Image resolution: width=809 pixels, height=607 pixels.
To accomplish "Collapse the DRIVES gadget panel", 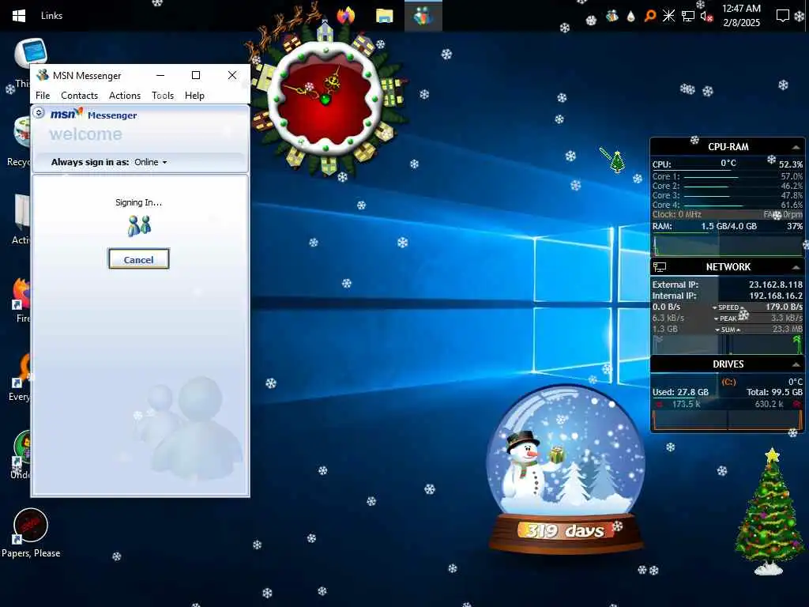I will (x=796, y=364).
